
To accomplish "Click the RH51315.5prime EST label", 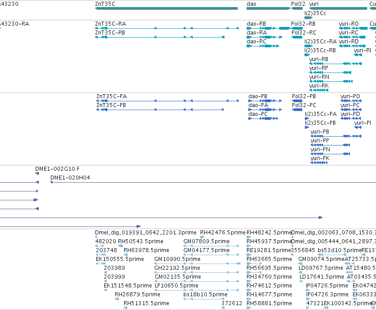I will (146, 303).
